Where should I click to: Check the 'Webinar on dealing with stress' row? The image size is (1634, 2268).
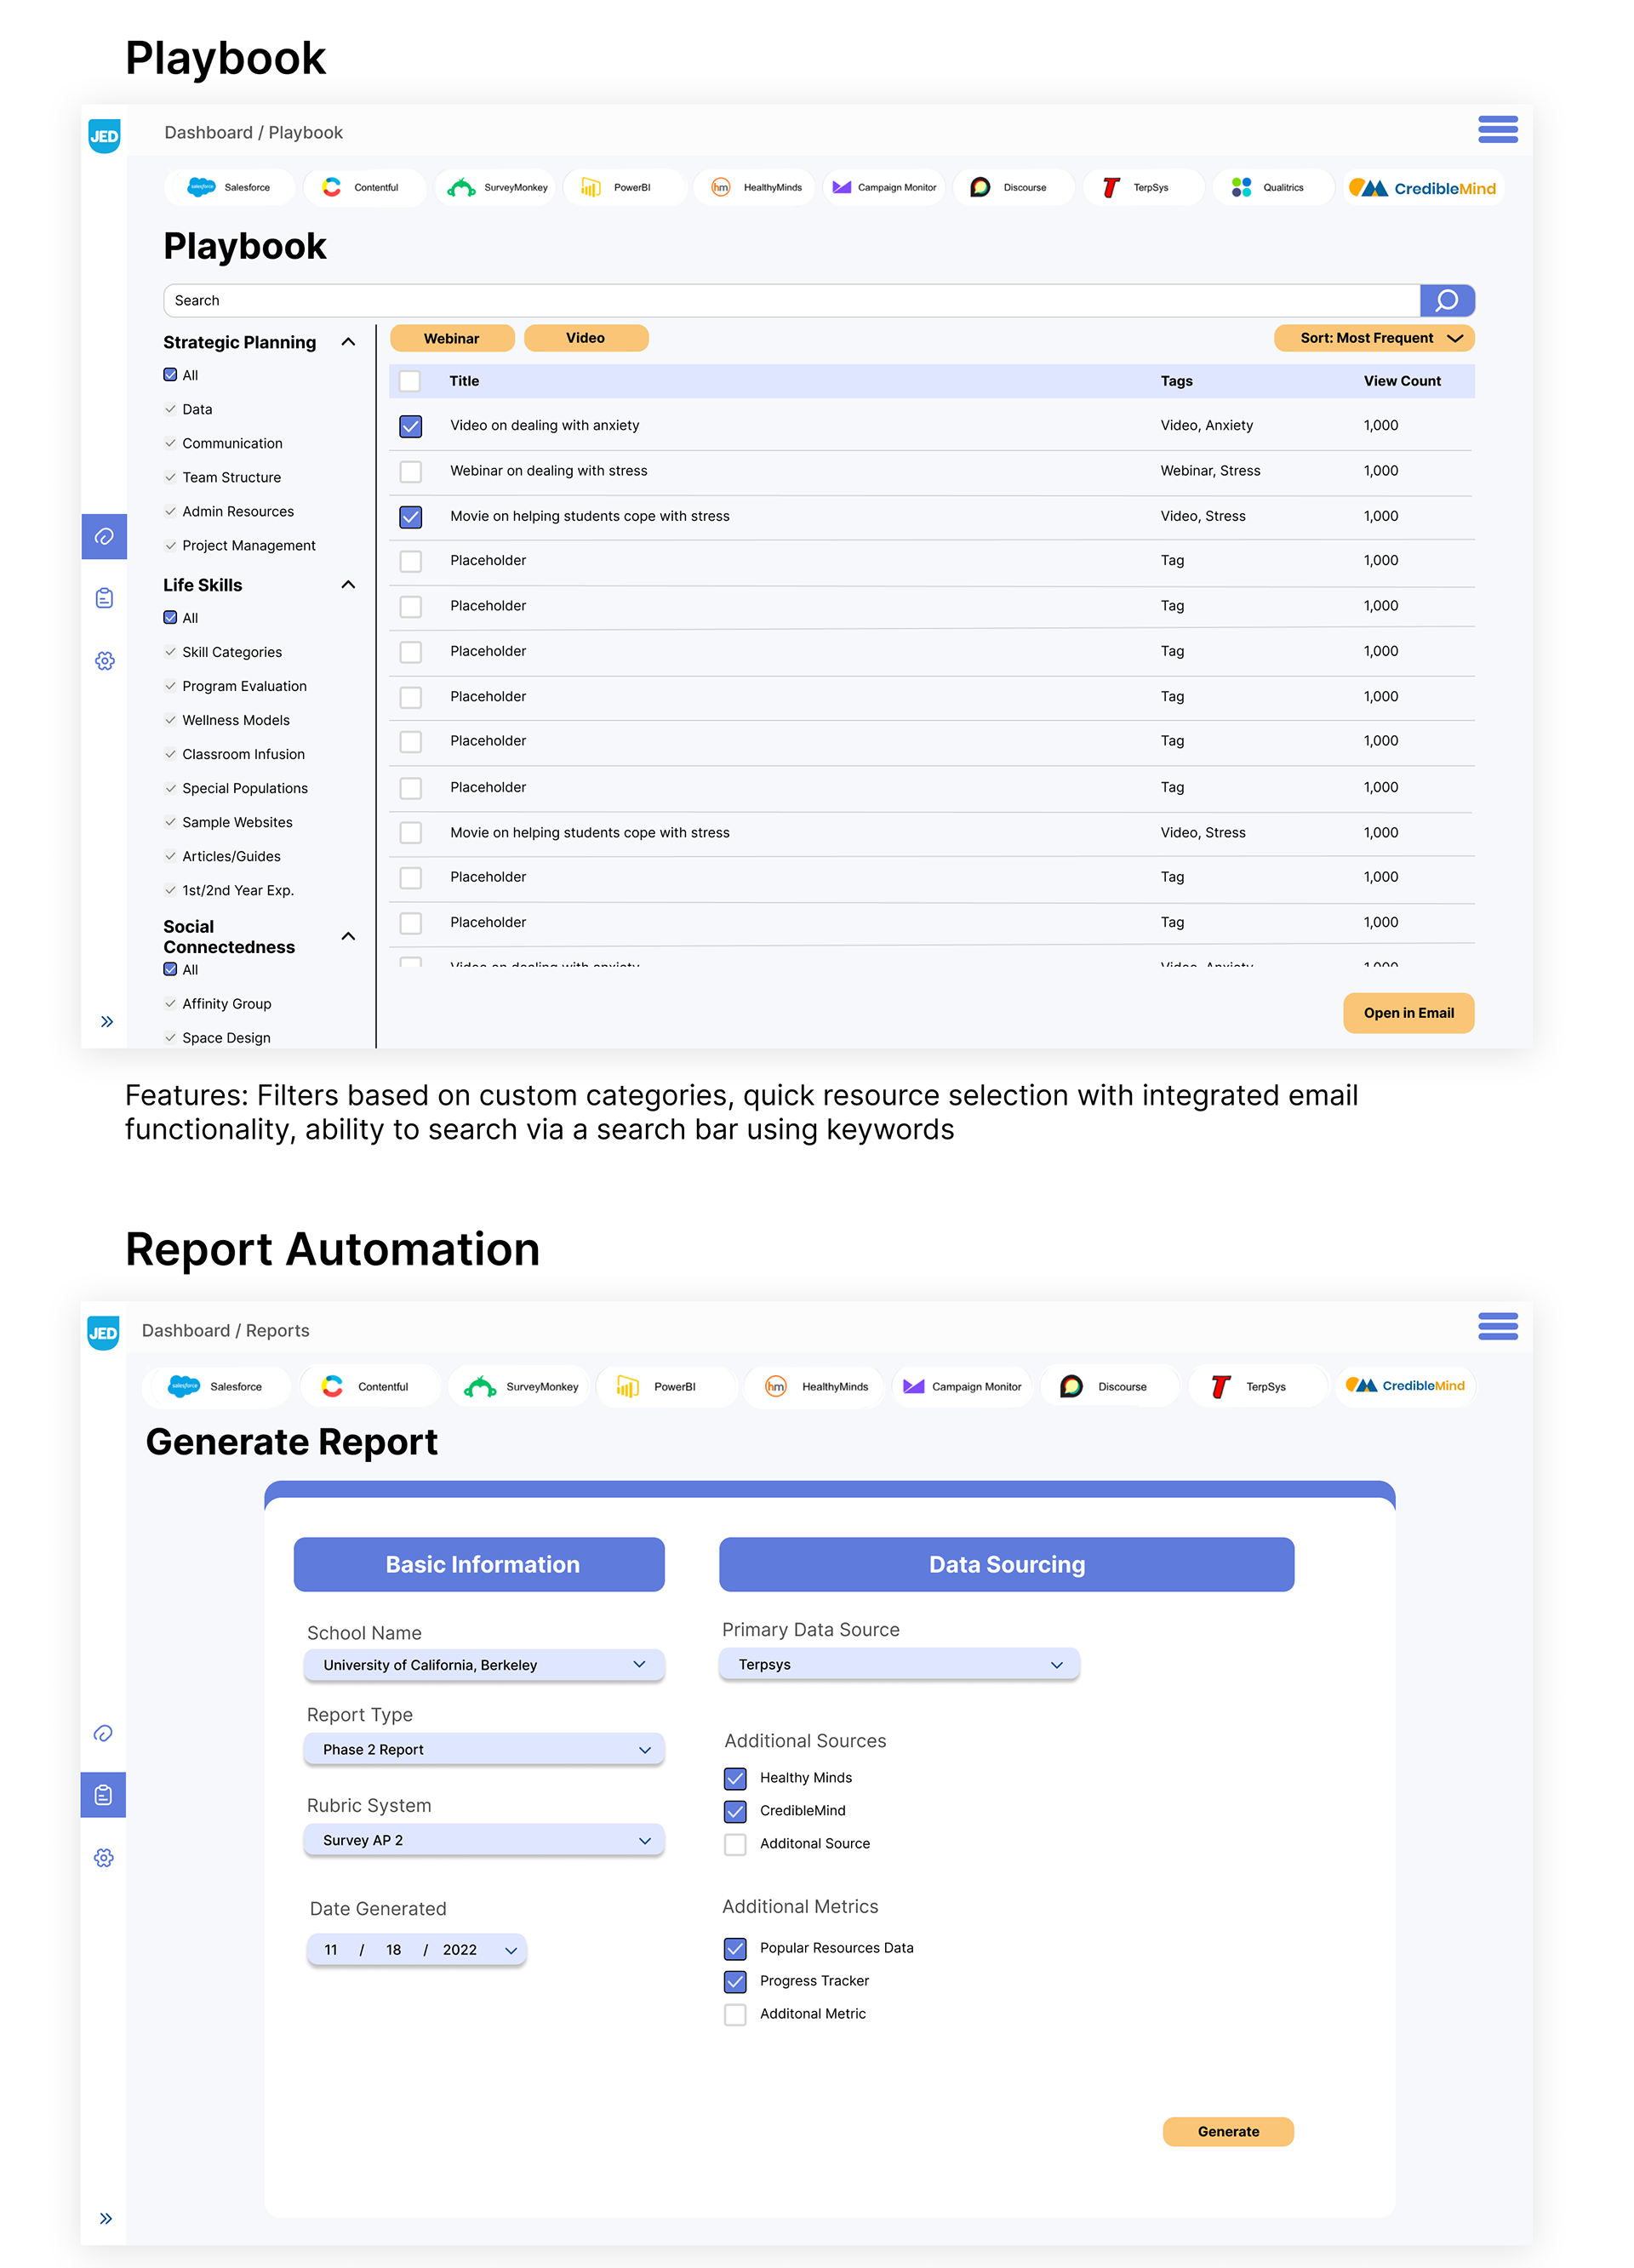[x=411, y=471]
